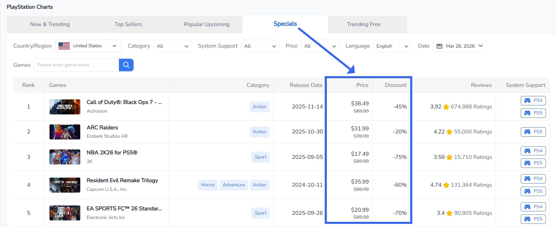556x227 pixels.
Task: Click the star rating icon for NBA 2K26
Action: (449, 157)
